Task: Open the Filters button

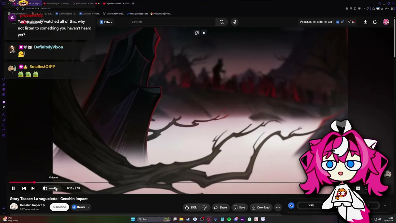Action: 105,22
